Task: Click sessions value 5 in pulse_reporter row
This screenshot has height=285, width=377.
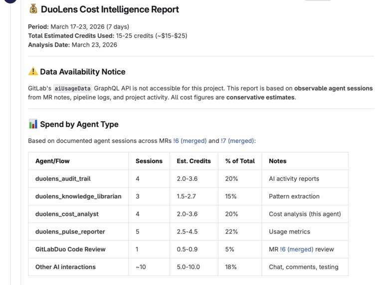Action: tap(138, 232)
